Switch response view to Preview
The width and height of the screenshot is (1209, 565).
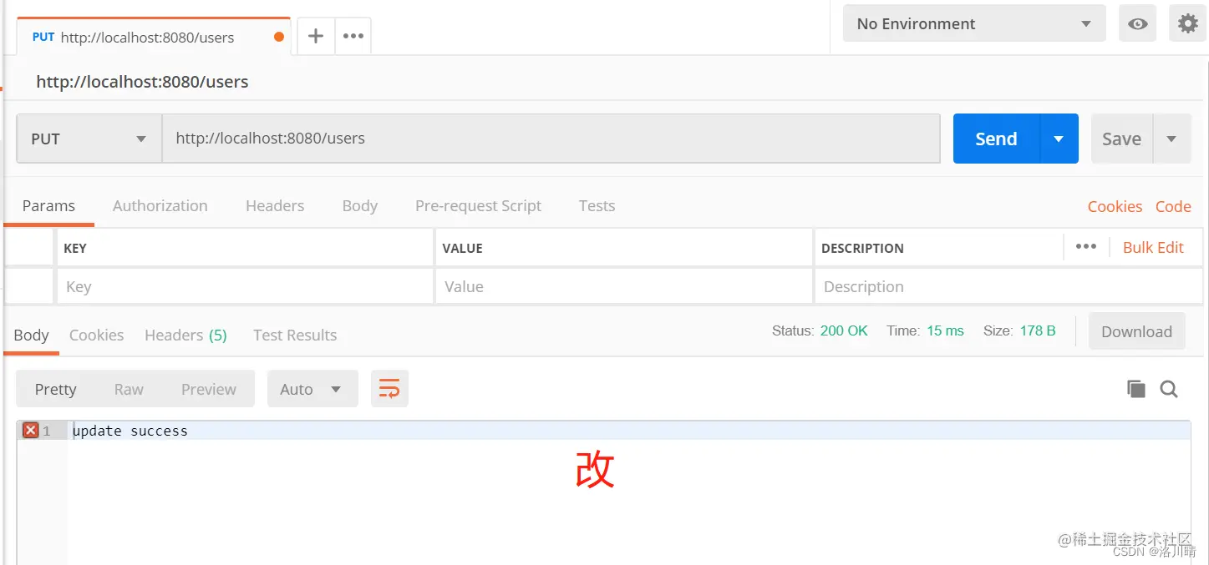209,389
